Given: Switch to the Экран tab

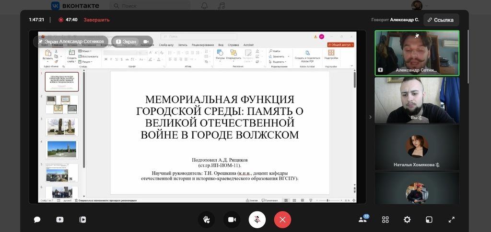Looking at the screenshot, I should (126, 42).
